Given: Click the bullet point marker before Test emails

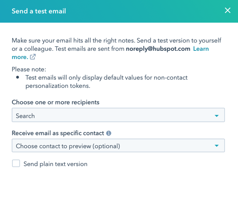Looking at the screenshot, I should [x=18, y=77].
